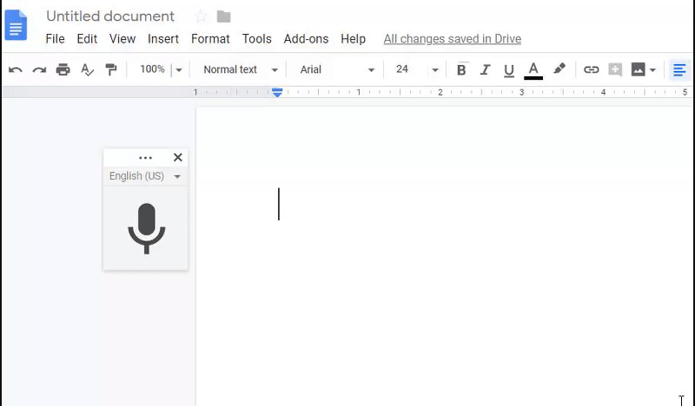This screenshot has height=406, width=695.
Task: Open the English (US) language dropdown
Action: (x=145, y=176)
